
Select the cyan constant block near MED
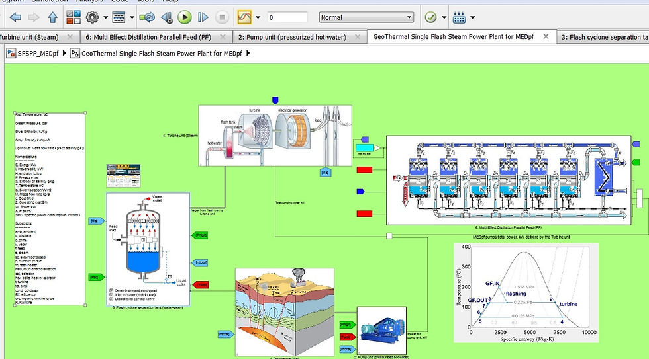click(365, 148)
